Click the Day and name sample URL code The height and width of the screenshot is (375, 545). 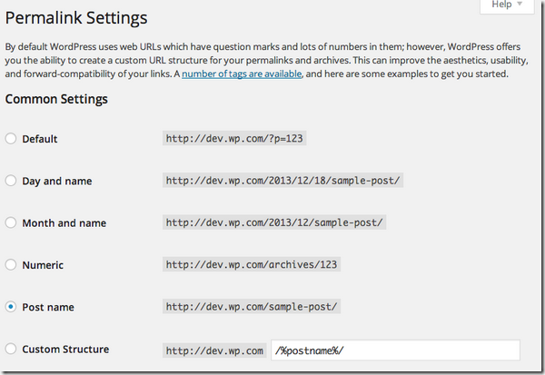point(283,181)
